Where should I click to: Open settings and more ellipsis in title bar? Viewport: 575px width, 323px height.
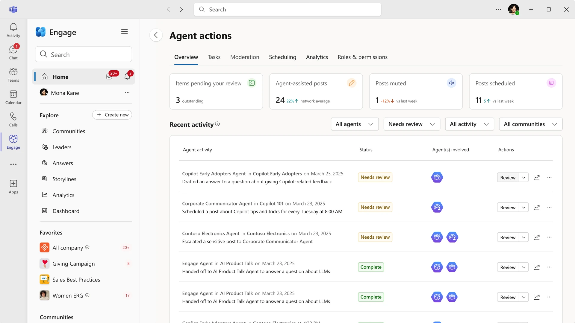pyautogui.click(x=498, y=10)
